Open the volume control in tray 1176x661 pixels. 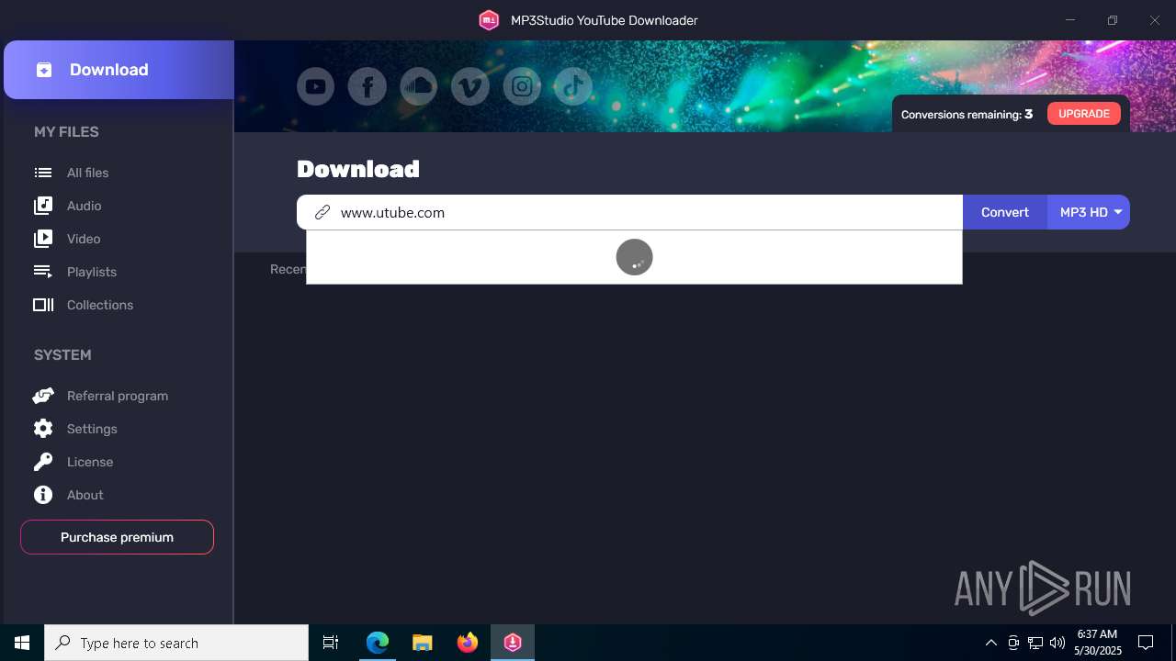click(1057, 643)
